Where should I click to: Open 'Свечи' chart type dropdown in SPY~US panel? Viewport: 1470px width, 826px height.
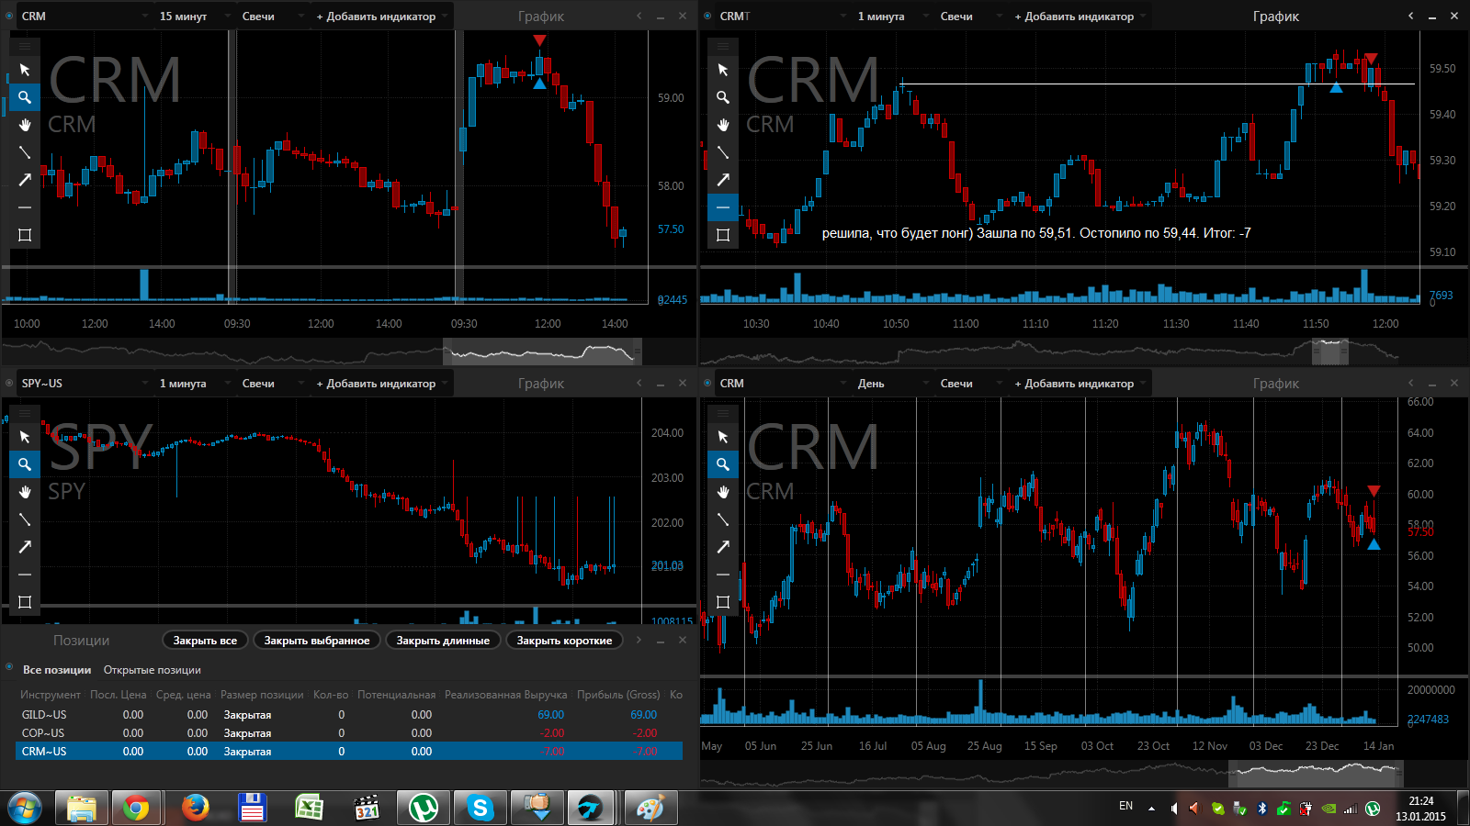pyautogui.click(x=273, y=384)
